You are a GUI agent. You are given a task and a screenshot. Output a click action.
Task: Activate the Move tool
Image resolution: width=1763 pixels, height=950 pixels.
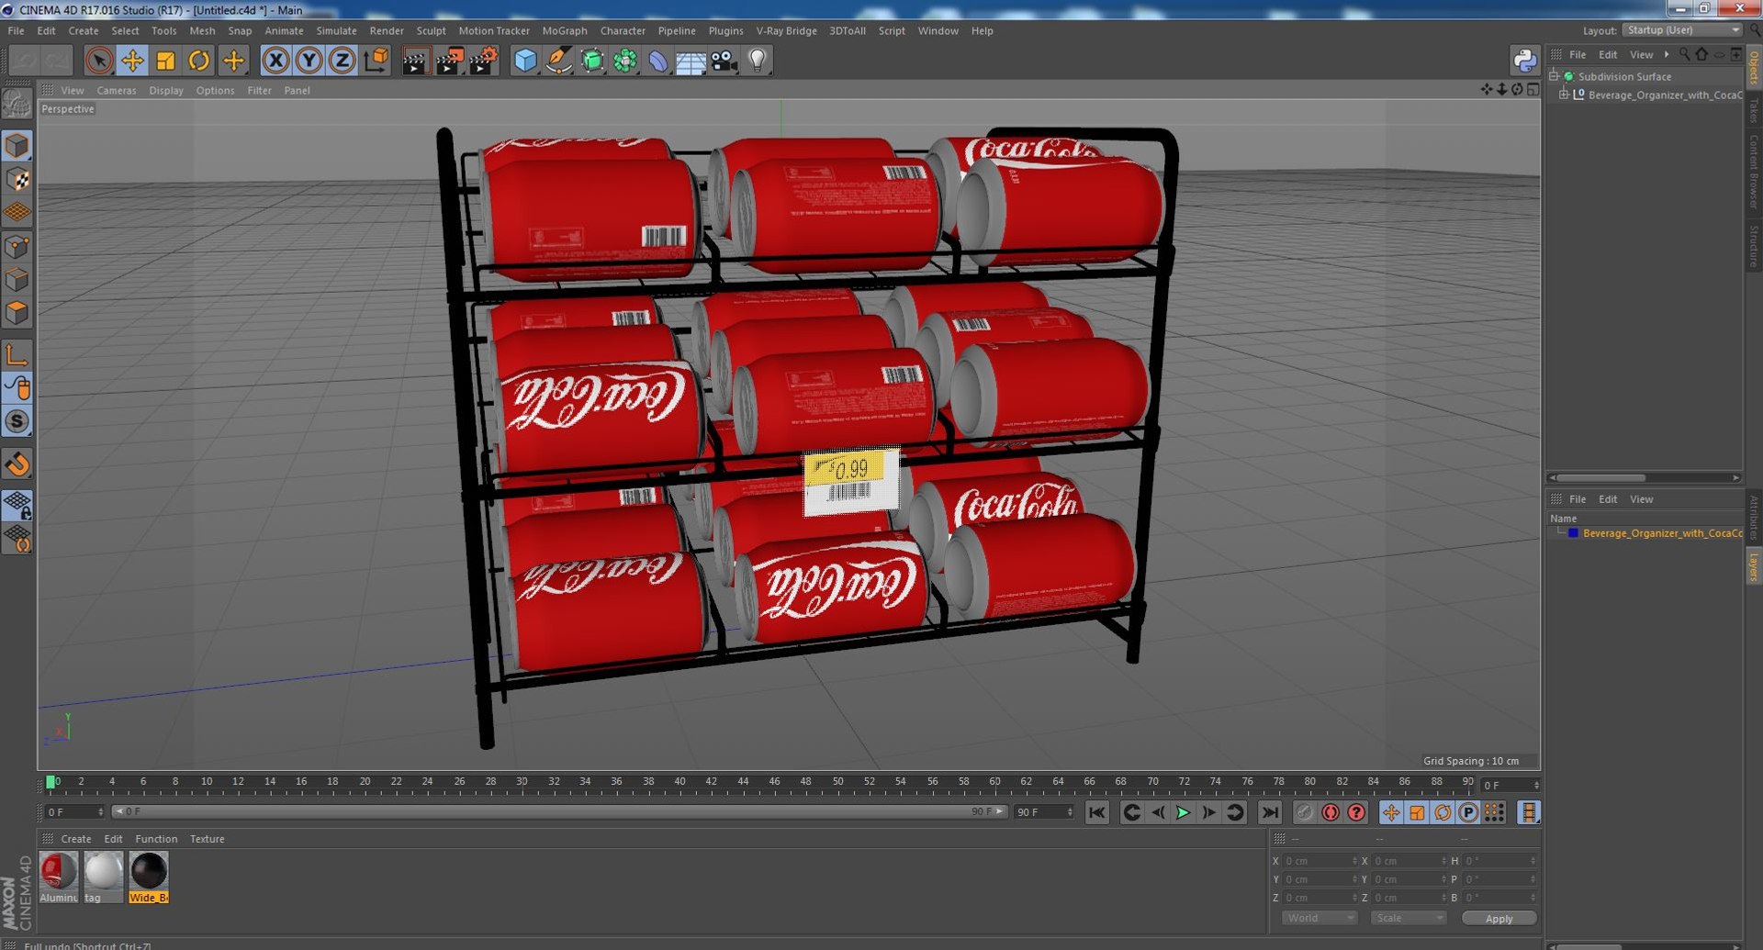pyautogui.click(x=132, y=61)
